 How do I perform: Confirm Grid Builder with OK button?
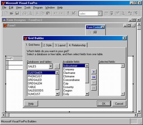(x=104, y=104)
